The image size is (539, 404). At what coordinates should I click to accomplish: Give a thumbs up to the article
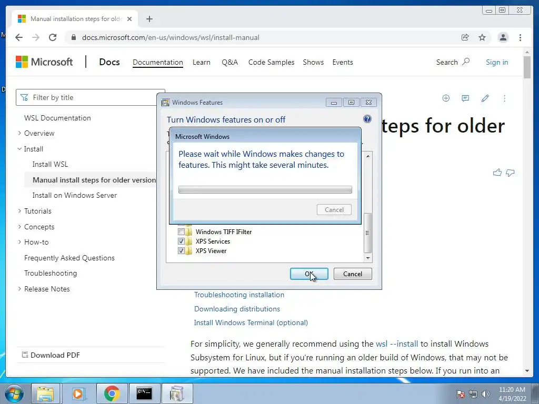pos(497,173)
